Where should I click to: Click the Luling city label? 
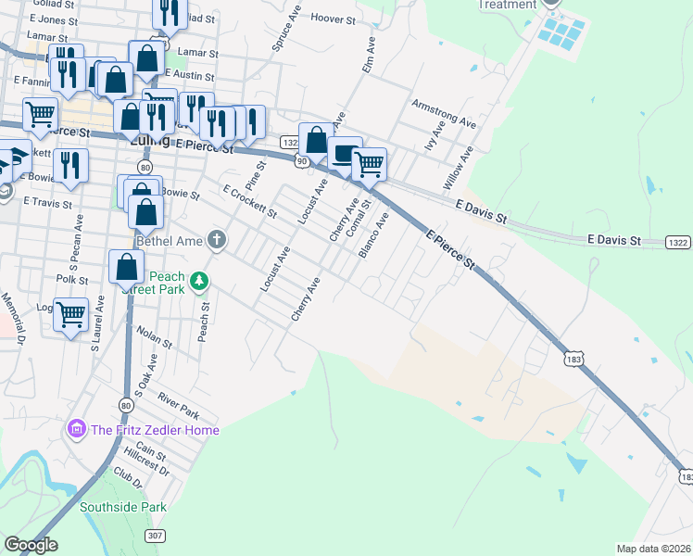point(151,142)
